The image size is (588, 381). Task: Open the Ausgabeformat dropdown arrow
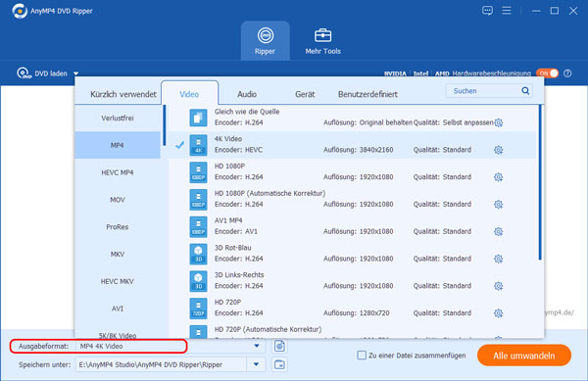pos(257,346)
